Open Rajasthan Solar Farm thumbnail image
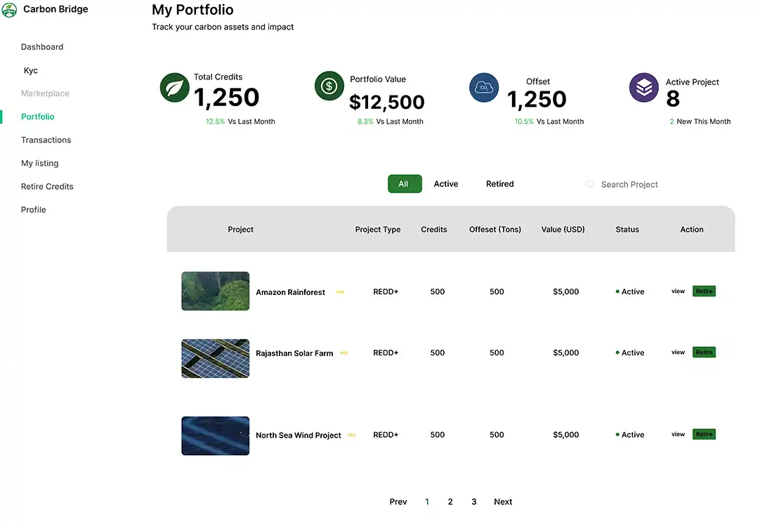760x524 pixels. (215, 359)
